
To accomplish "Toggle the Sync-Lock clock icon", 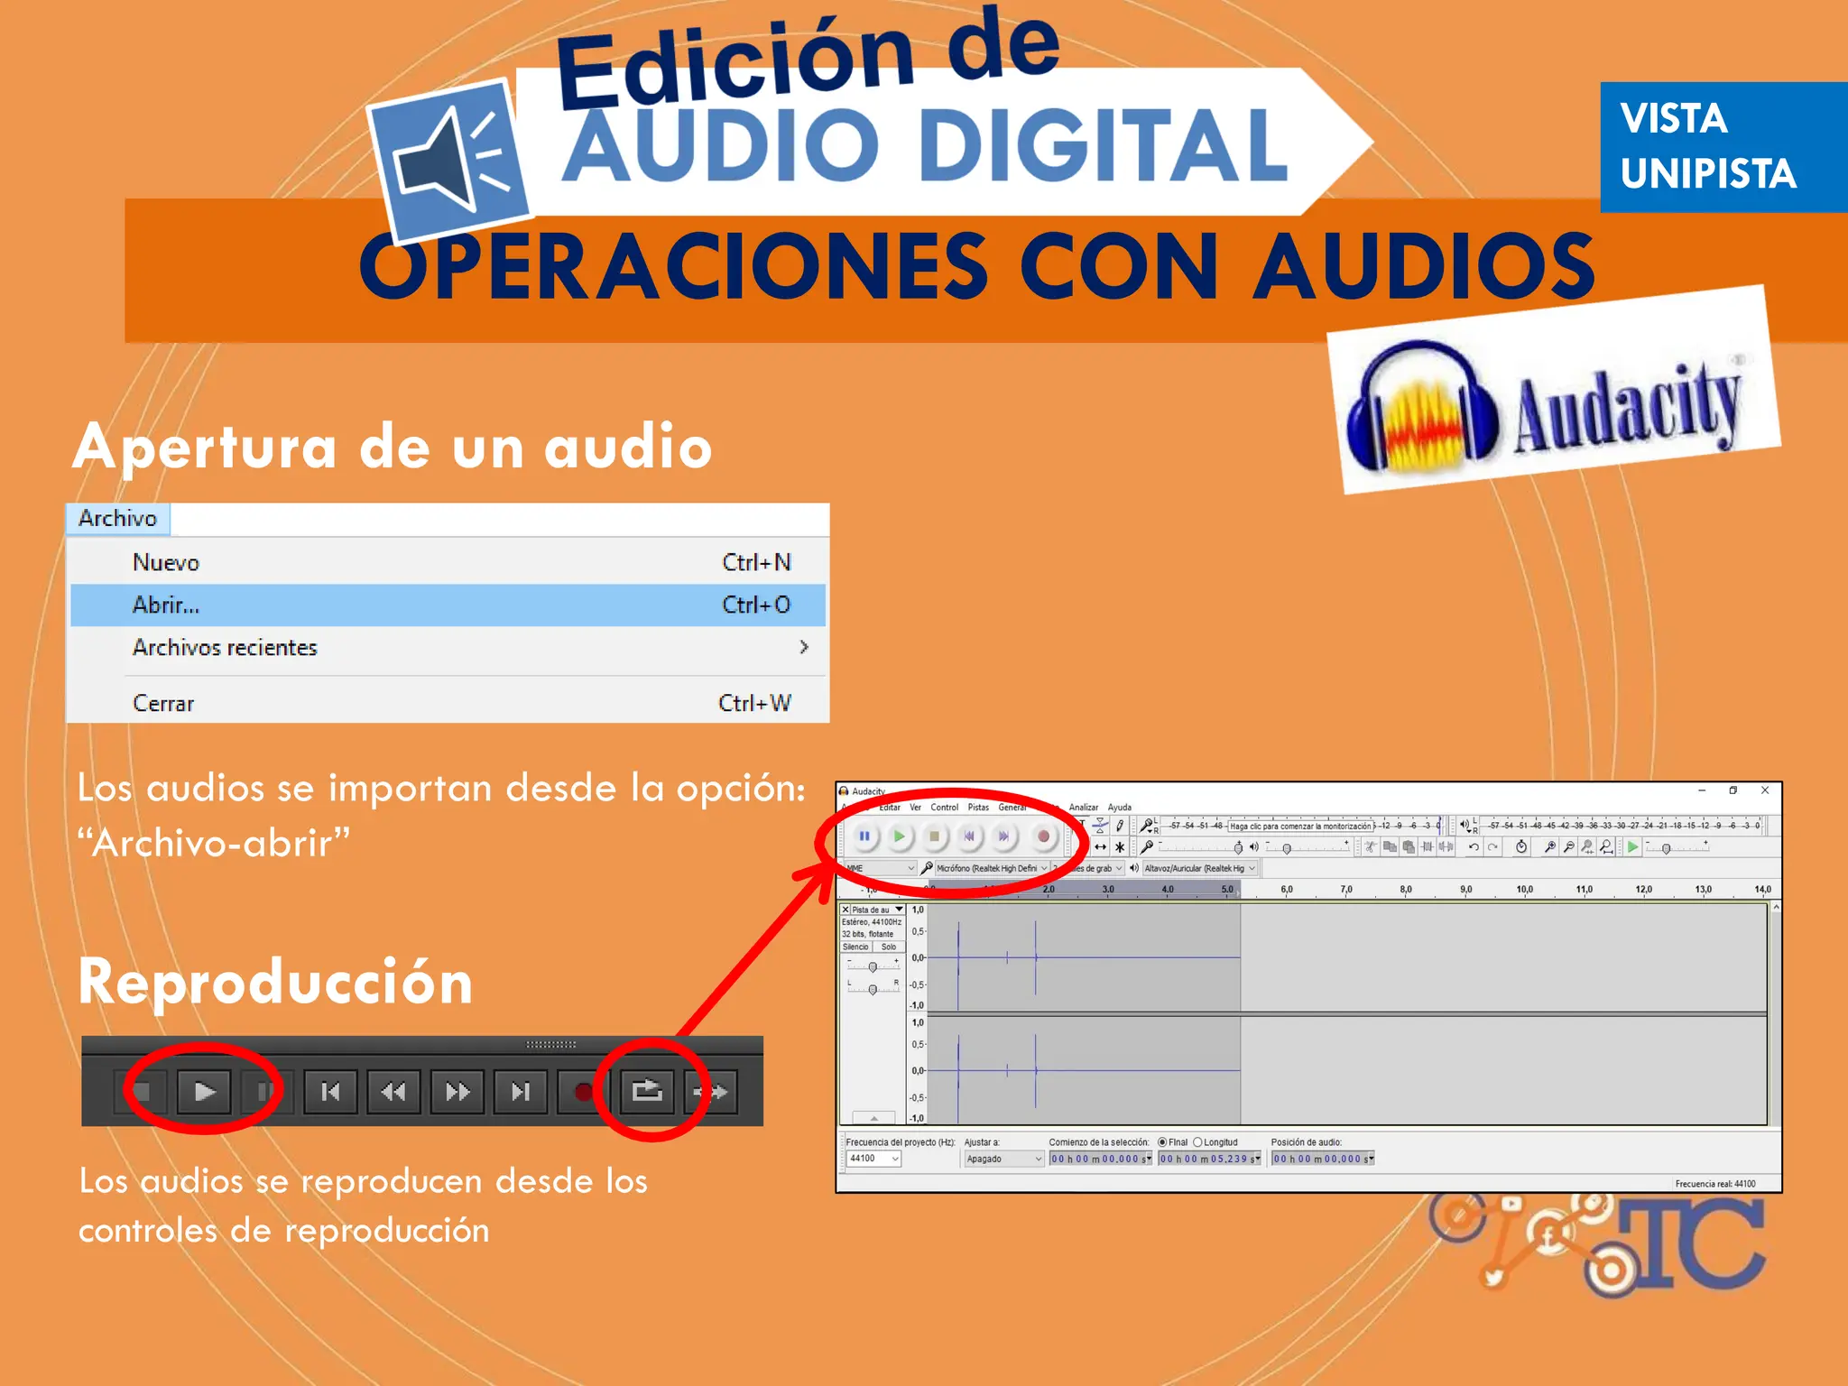I will pos(1521,846).
